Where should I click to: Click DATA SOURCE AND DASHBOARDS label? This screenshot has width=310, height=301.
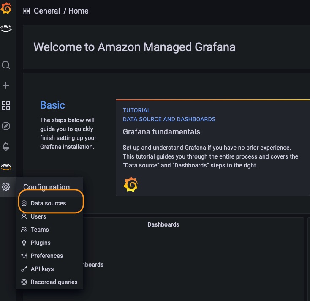[169, 119]
